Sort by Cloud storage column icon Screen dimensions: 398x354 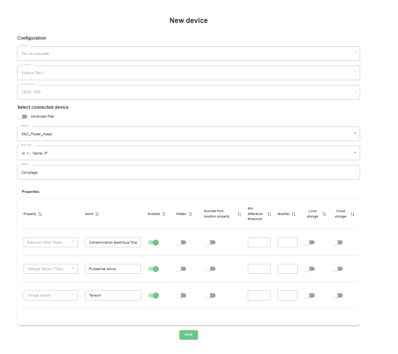352,214
